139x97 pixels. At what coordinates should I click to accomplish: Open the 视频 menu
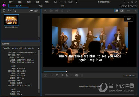pos(29,2)
